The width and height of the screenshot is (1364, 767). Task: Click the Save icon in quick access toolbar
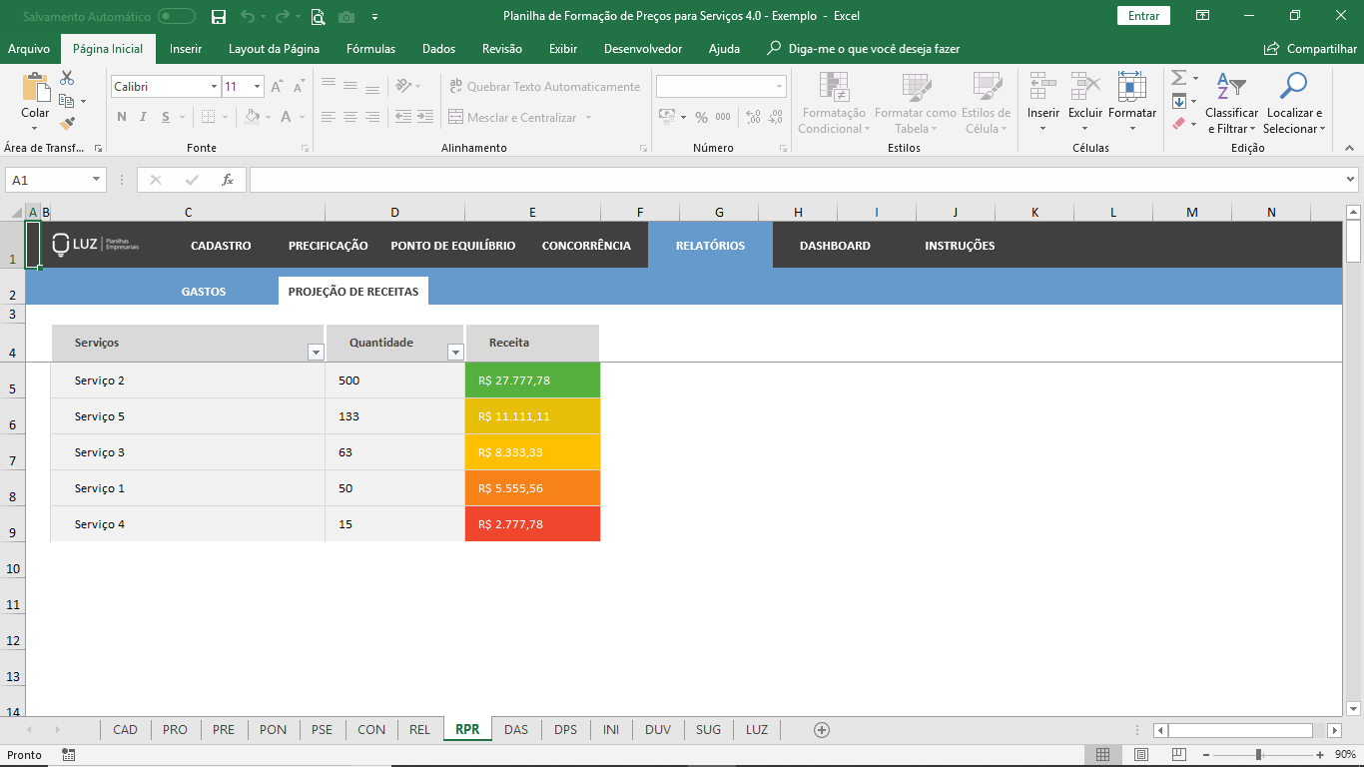click(x=219, y=16)
